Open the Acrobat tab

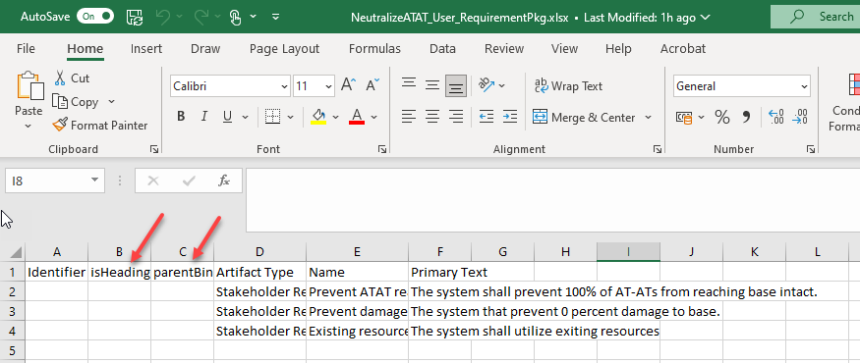click(683, 49)
